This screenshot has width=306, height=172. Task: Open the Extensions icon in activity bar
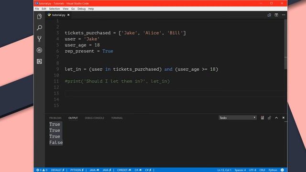pos(39,62)
